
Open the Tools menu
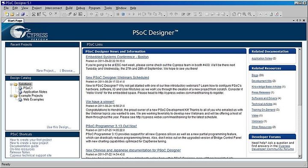(x=108, y=8)
